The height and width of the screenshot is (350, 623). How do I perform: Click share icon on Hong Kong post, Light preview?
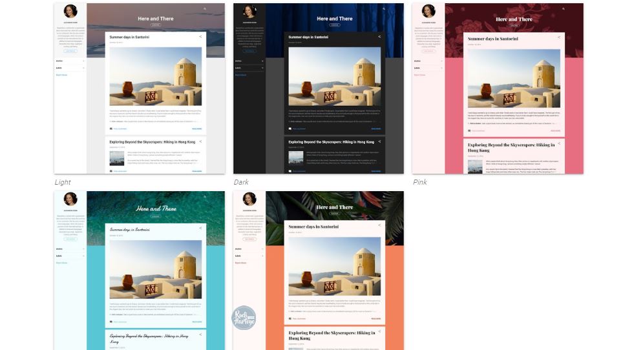point(200,141)
